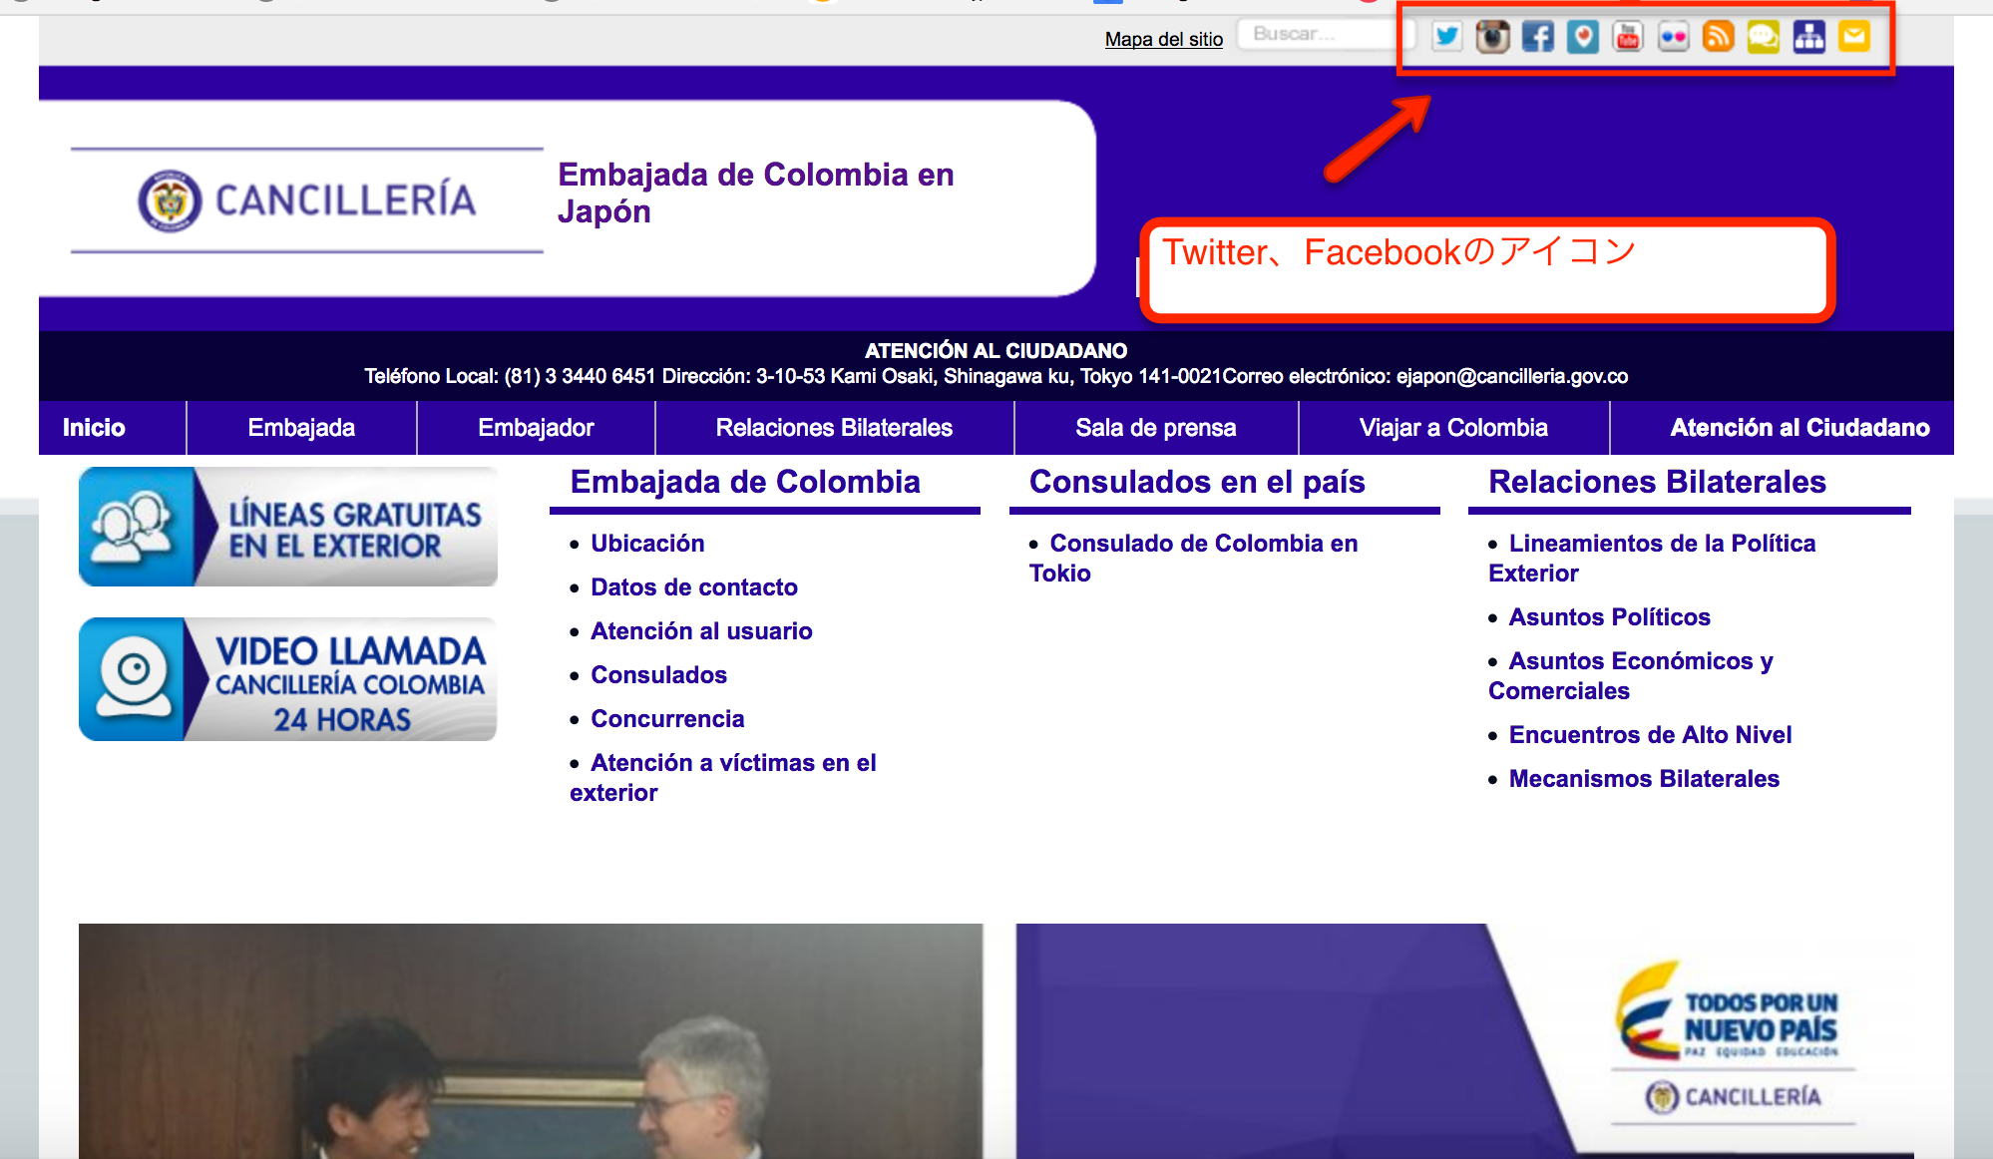Open the blue sitemap hierarchy icon
This screenshot has height=1159, width=1993.
click(x=1809, y=37)
